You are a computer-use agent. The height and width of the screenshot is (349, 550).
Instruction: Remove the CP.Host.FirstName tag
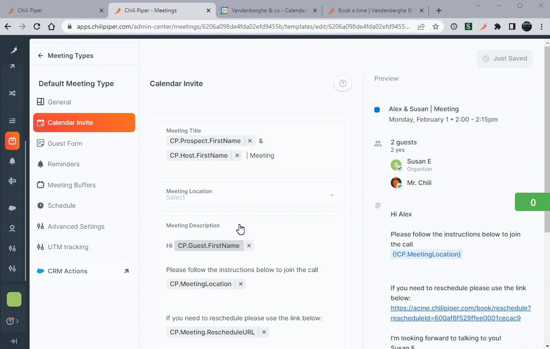coord(237,155)
